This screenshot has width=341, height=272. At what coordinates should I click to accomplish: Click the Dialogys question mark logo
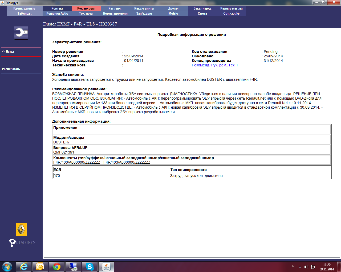pyautogui.click(x=22, y=243)
